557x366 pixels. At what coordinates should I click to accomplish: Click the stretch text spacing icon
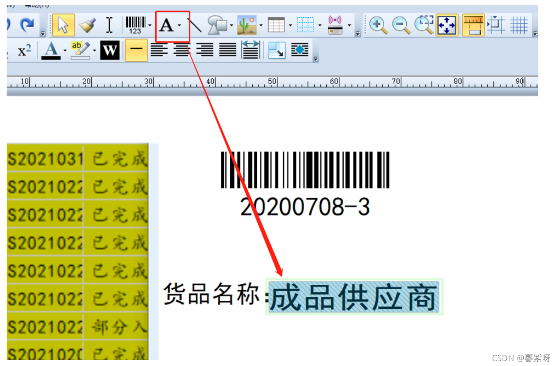(251, 50)
